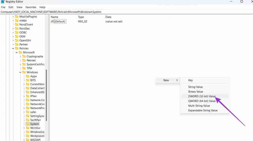Click the Registry Editor app icon
The image size is (253, 141).
3,2
